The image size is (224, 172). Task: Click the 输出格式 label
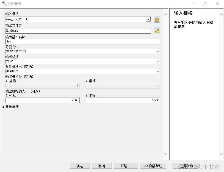click(x=12, y=57)
